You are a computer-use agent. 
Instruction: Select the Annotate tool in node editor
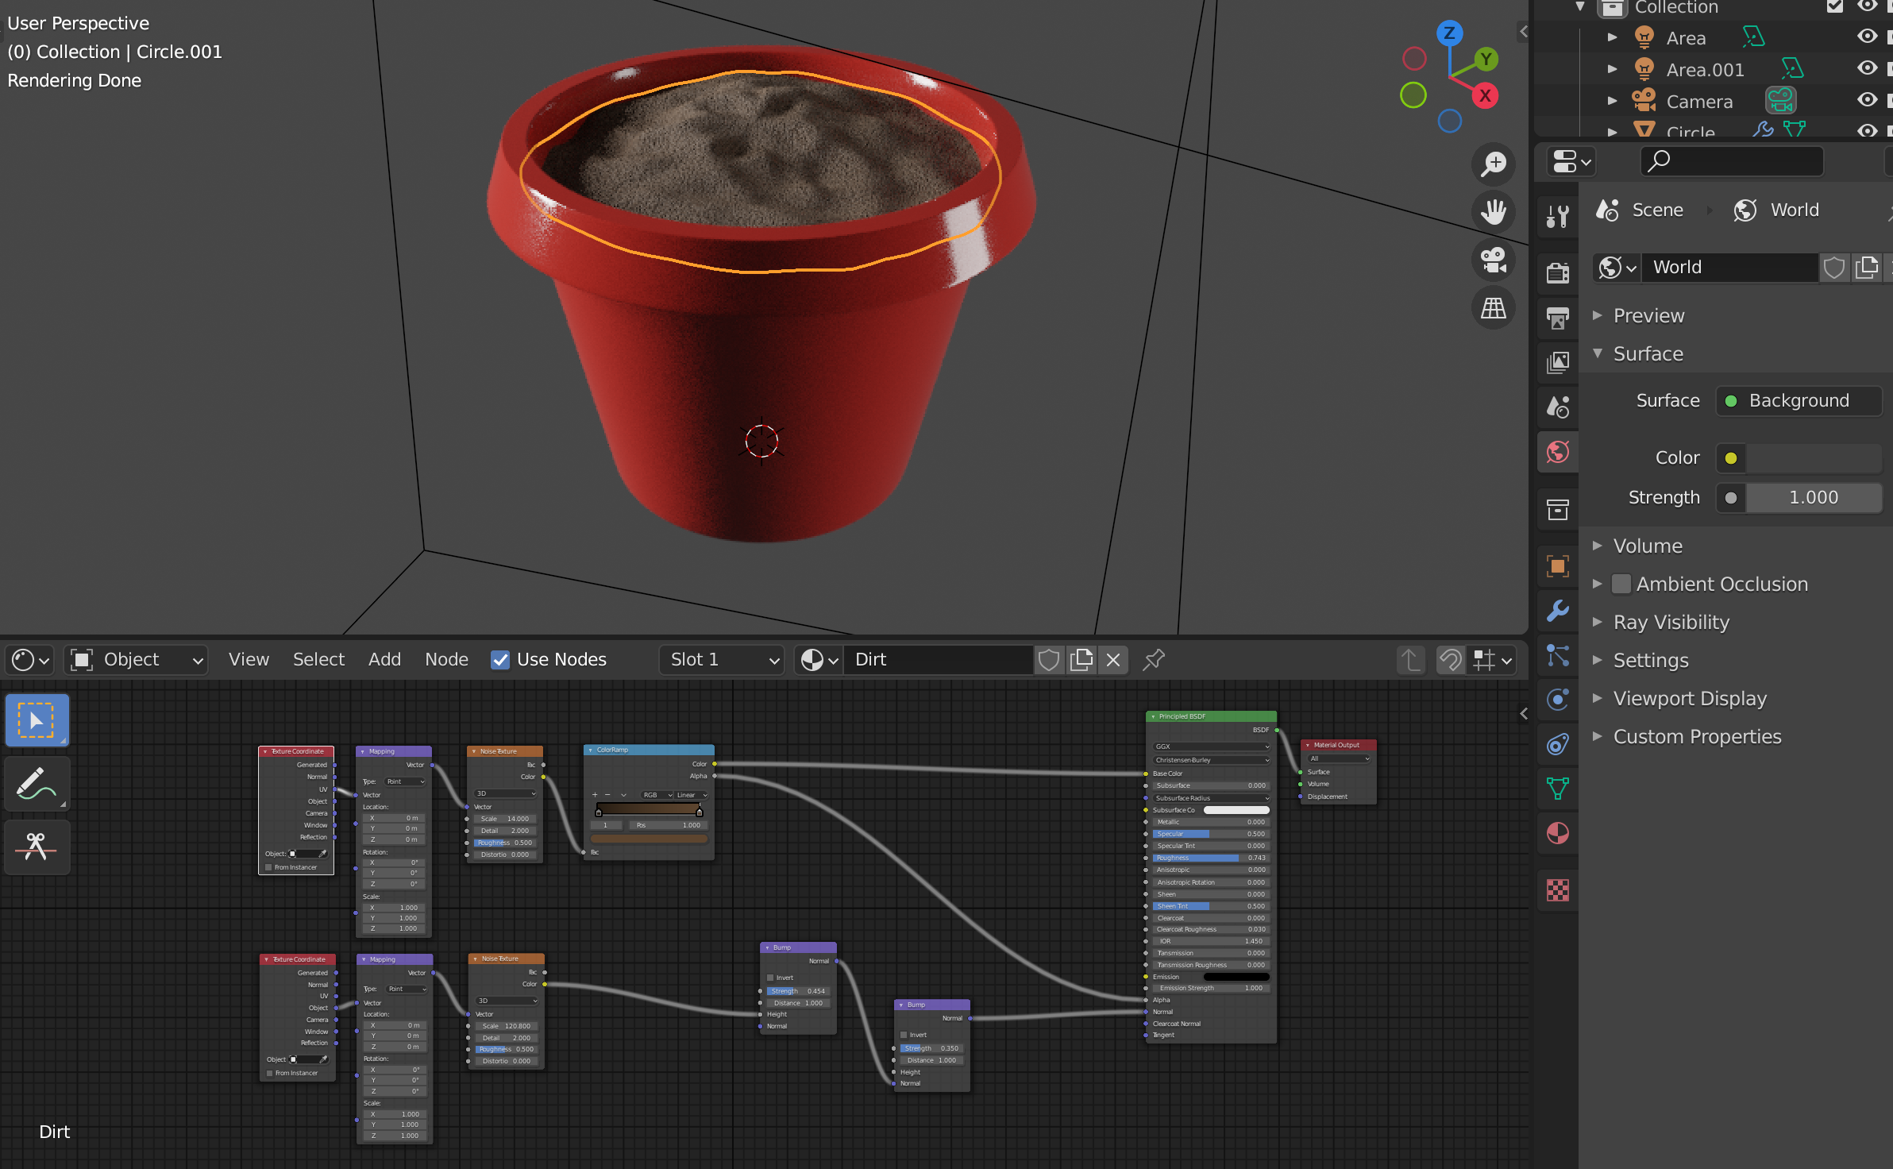tap(37, 784)
